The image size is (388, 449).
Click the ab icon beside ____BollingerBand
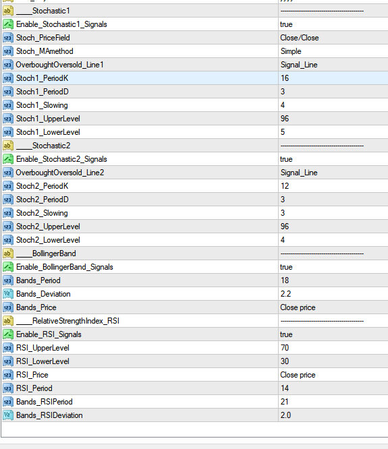click(8, 253)
